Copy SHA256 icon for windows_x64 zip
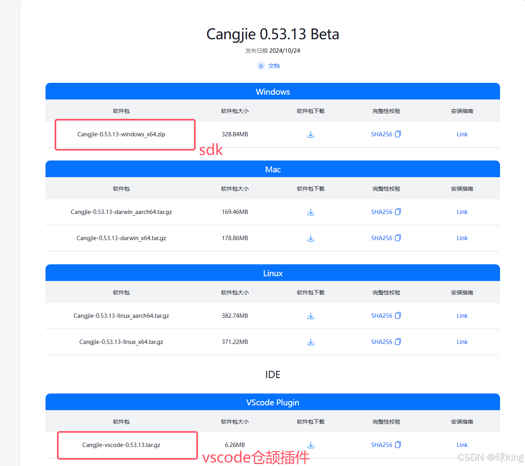Image resolution: width=525 pixels, height=466 pixels. (x=398, y=134)
